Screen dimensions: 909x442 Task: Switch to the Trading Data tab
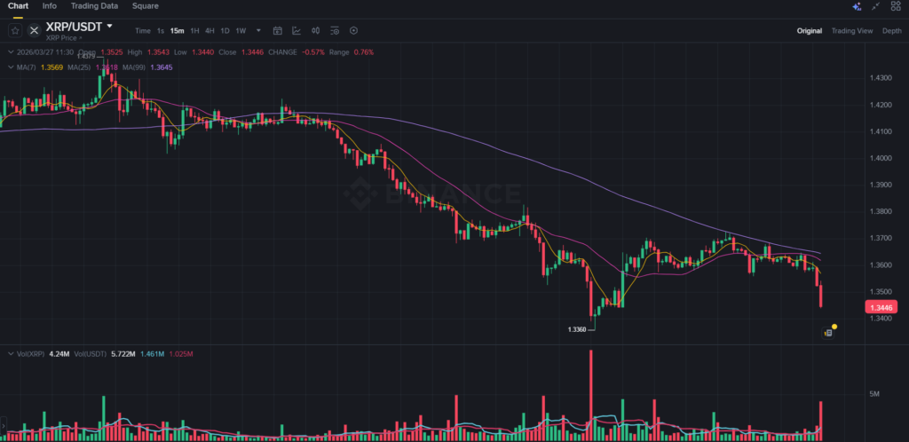(x=95, y=6)
